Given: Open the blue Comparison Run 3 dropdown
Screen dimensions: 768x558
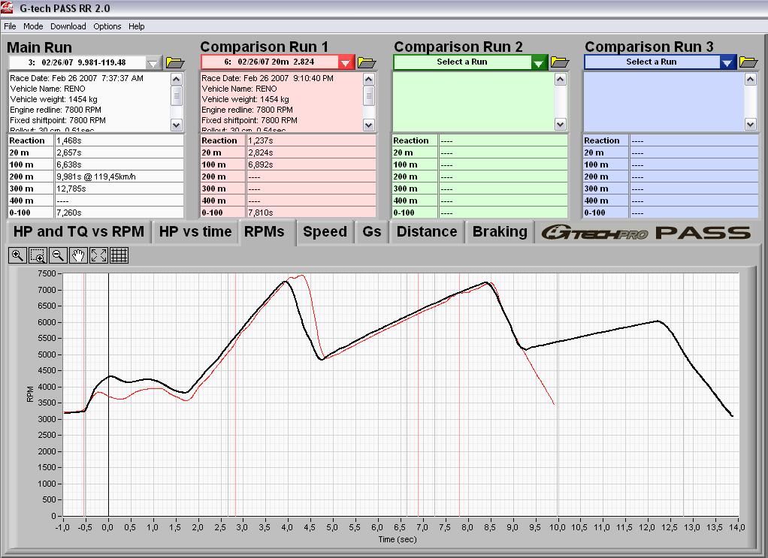Looking at the screenshot, I should 727,62.
